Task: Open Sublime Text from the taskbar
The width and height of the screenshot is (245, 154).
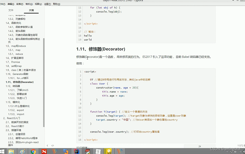Action: tap(66, 151)
